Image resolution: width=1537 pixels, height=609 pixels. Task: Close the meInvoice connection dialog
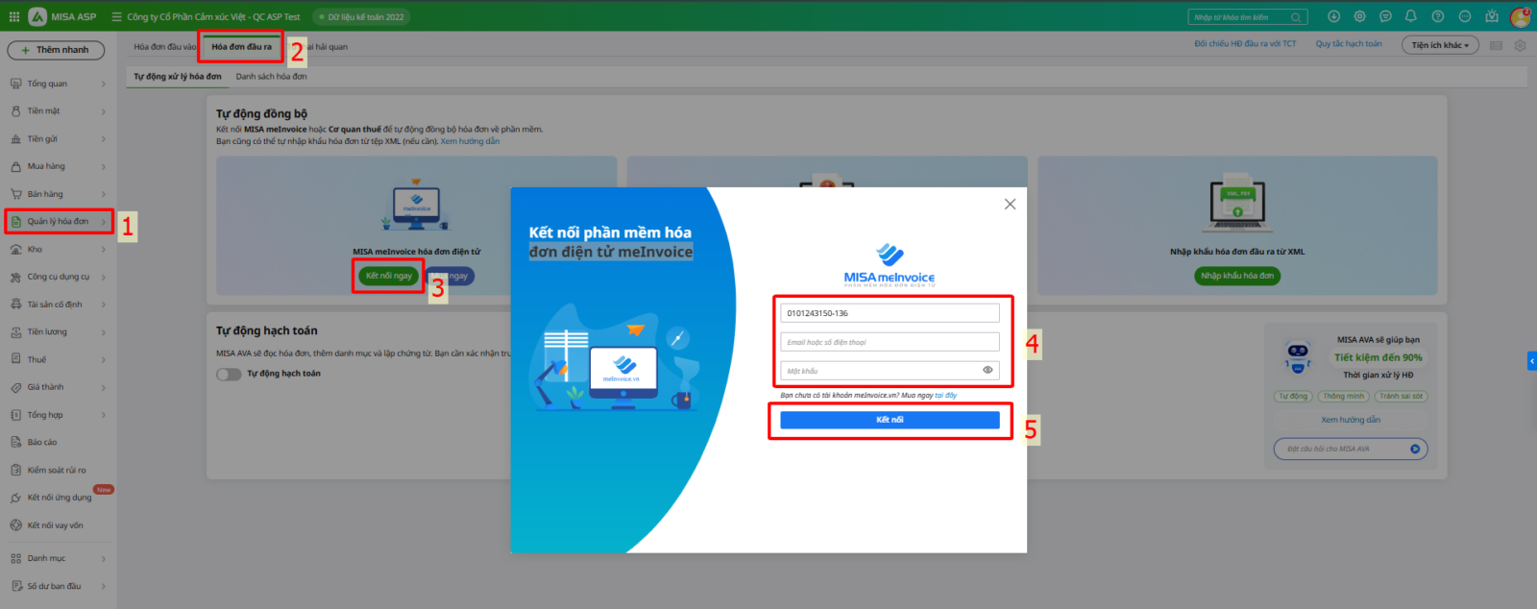1010,204
